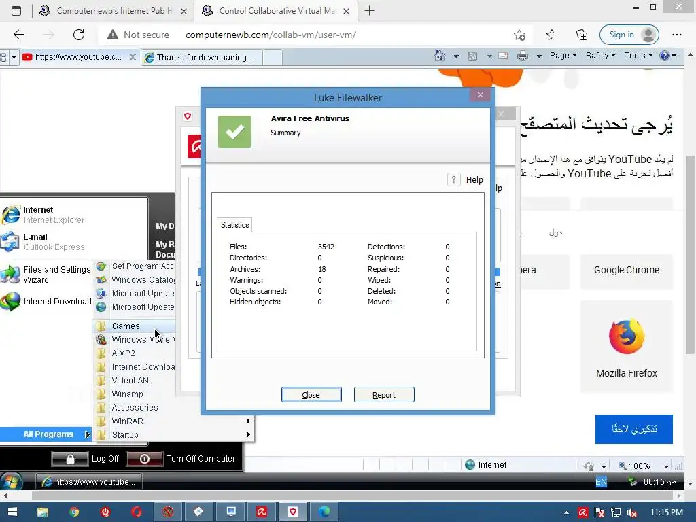Open the Edge favorites list icon
Image resolution: width=696 pixels, height=522 pixels.
click(552, 35)
